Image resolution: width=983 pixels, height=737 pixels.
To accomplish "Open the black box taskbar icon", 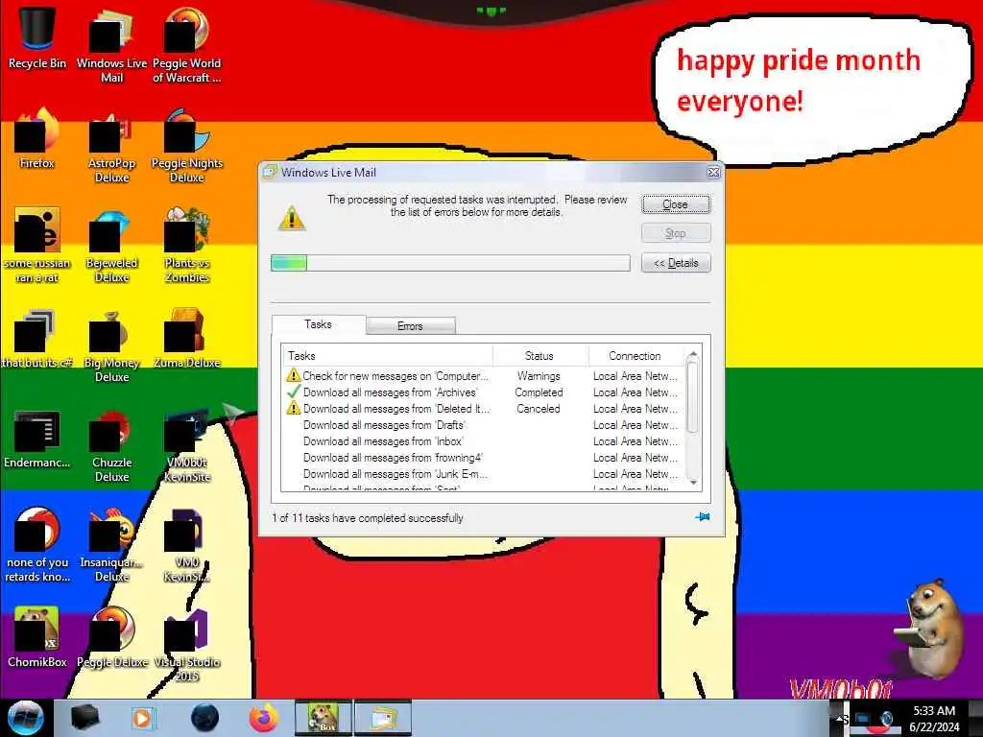I will tap(84, 718).
